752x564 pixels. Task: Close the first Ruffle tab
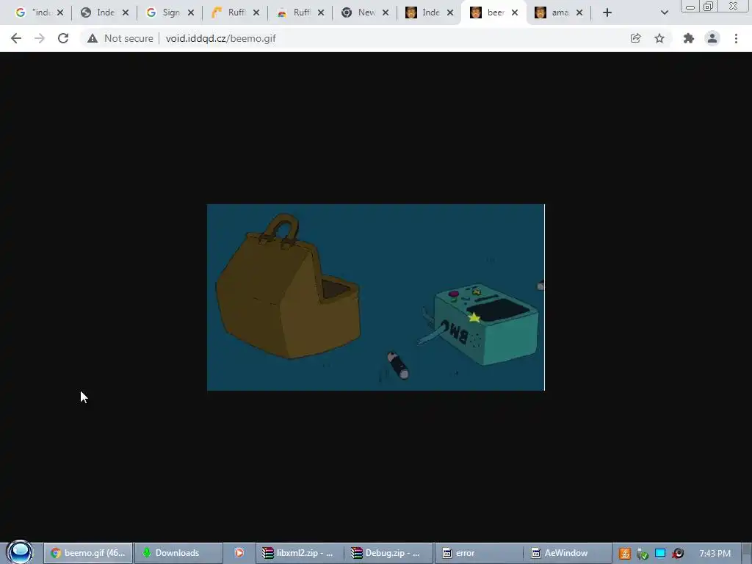pos(256,12)
